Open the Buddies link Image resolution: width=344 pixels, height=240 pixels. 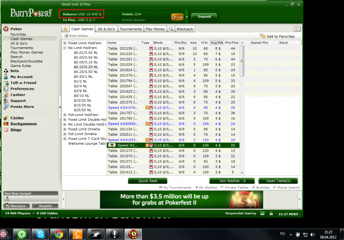261,188
